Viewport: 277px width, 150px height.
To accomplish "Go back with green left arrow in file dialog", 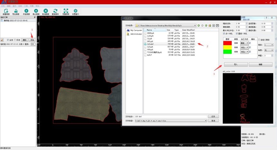I will tap(198, 25).
